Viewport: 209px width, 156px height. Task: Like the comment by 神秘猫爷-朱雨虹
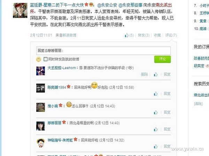coord(156,146)
